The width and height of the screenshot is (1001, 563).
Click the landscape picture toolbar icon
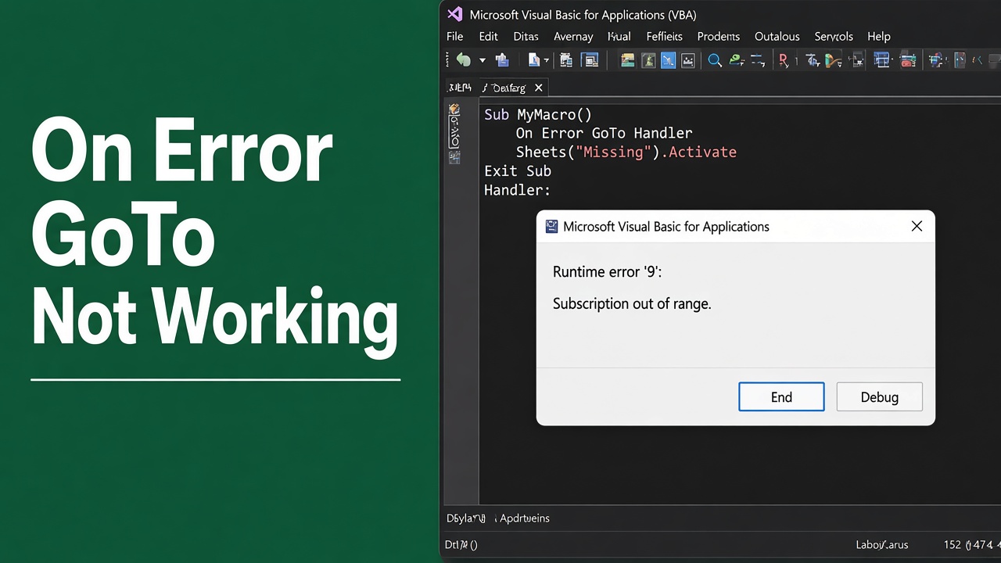627,60
